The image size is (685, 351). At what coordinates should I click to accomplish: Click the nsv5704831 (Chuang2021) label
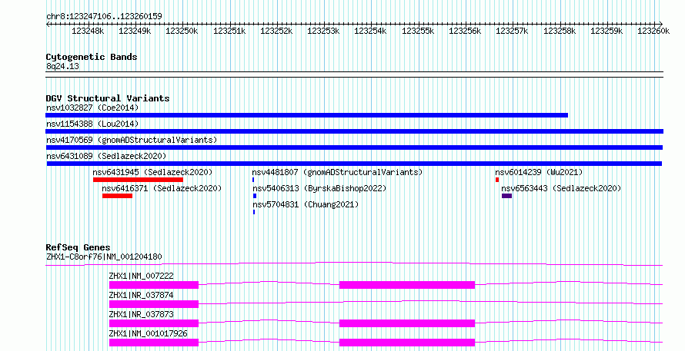pyautogui.click(x=306, y=204)
